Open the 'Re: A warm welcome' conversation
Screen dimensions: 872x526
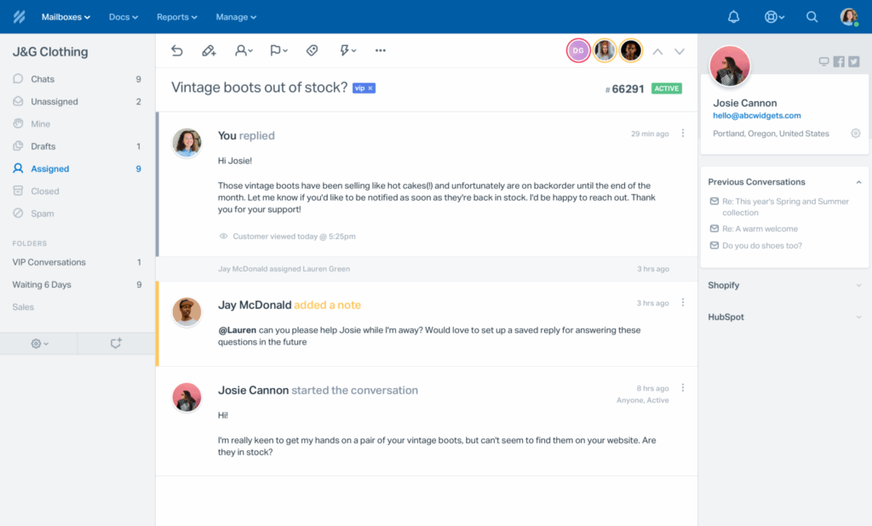[760, 229]
